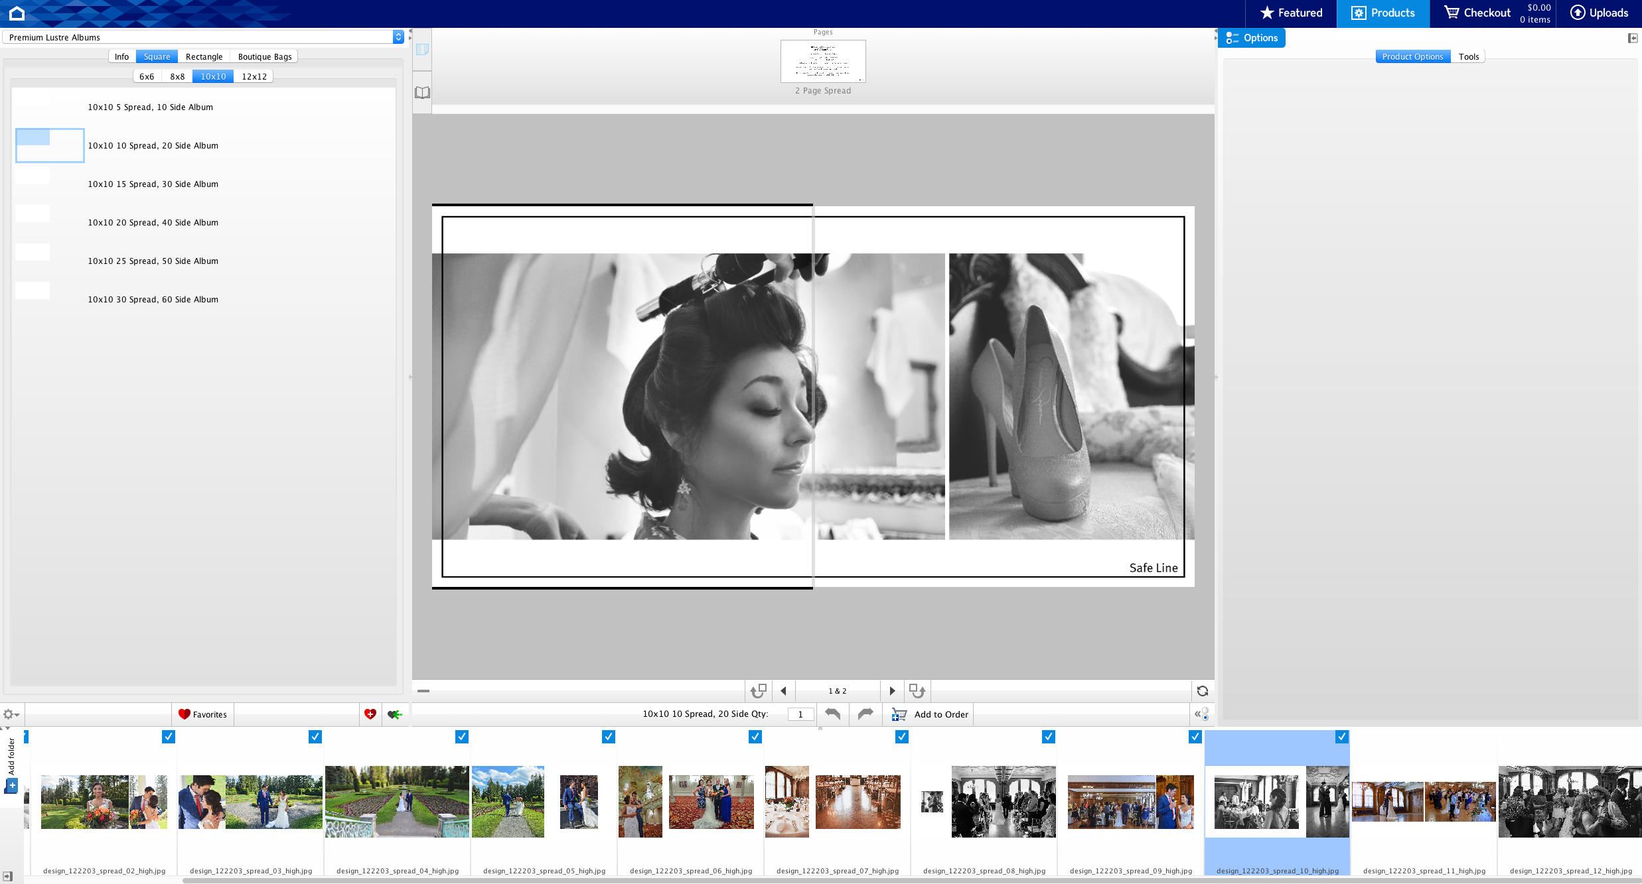Switch to the Rectangle tab
The height and width of the screenshot is (884, 1642).
pyautogui.click(x=204, y=56)
